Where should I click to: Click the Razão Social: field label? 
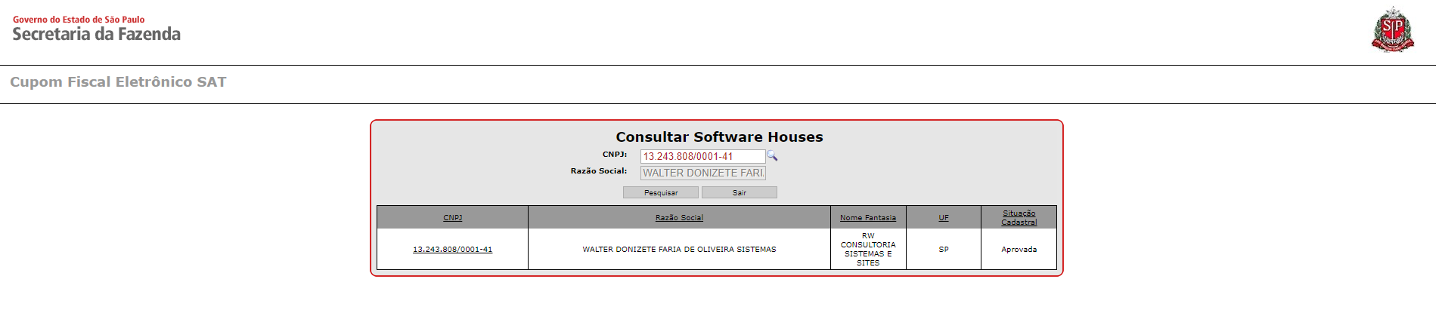599,171
